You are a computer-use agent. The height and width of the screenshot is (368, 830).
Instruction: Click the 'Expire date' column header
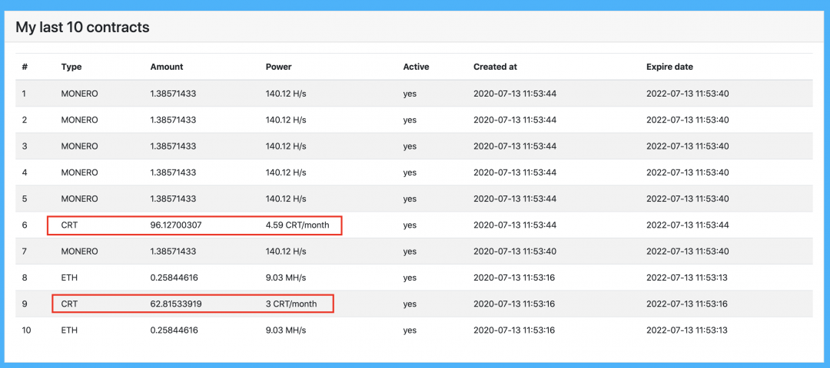coord(669,67)
